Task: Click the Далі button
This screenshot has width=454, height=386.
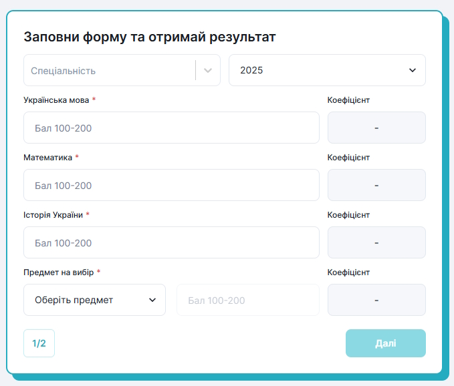Action: (386, 343)
